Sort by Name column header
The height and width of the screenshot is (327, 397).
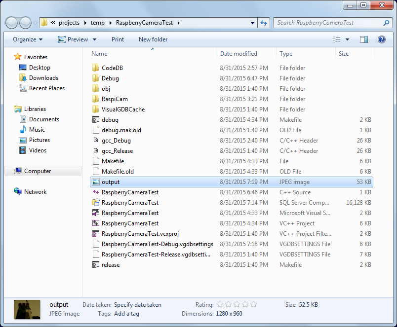coord(99,54)
